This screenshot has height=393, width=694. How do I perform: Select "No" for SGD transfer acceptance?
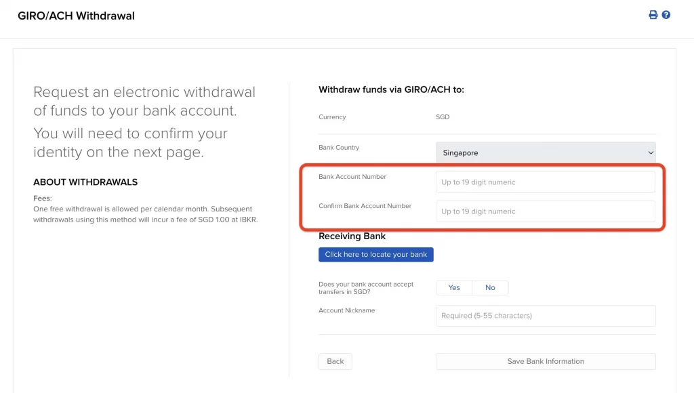pyautogui.click(x=490, y=287)
